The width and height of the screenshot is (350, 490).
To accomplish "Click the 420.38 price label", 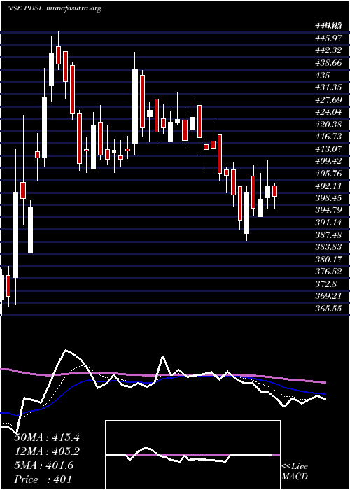I will (x=330, y=125).
